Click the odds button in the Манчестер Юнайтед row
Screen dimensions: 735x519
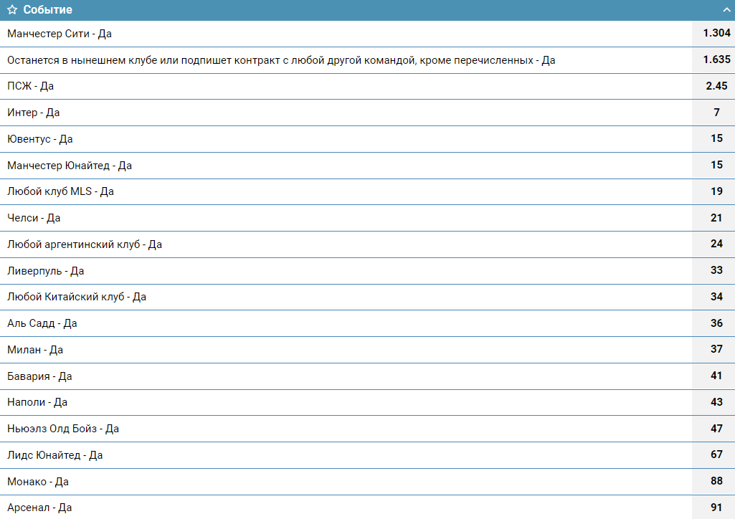coord(713,166)
